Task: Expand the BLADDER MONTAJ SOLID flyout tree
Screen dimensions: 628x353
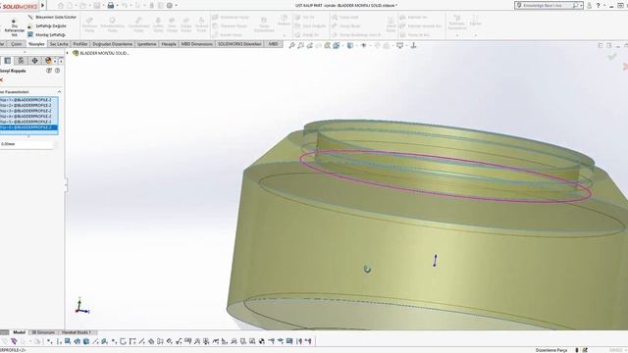Action: tap(68, 53)
